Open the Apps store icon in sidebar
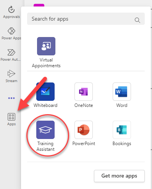 click(11, 120)
